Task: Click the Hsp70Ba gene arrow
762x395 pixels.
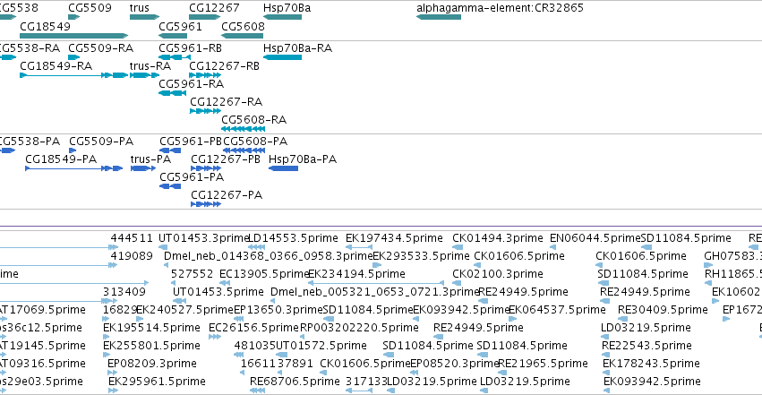Action: pos(282,17)
